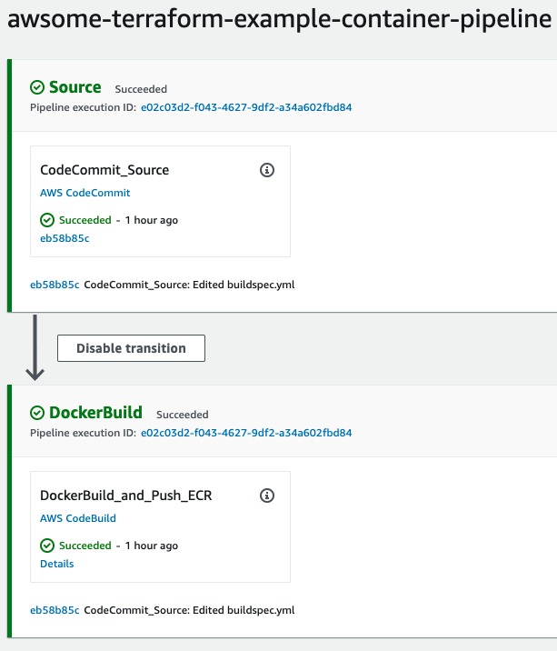Open commit eb58b85c inside CodeCommit_Source card
Image resolution: width=557 pixels, height=651 pixels.
coord(65,238)
